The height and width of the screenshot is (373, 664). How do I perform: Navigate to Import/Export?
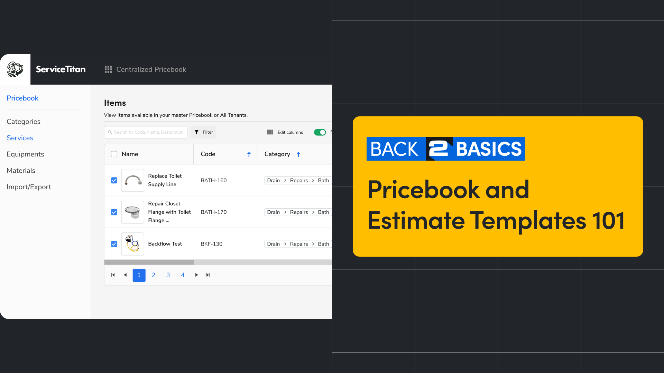pos(29,186)
